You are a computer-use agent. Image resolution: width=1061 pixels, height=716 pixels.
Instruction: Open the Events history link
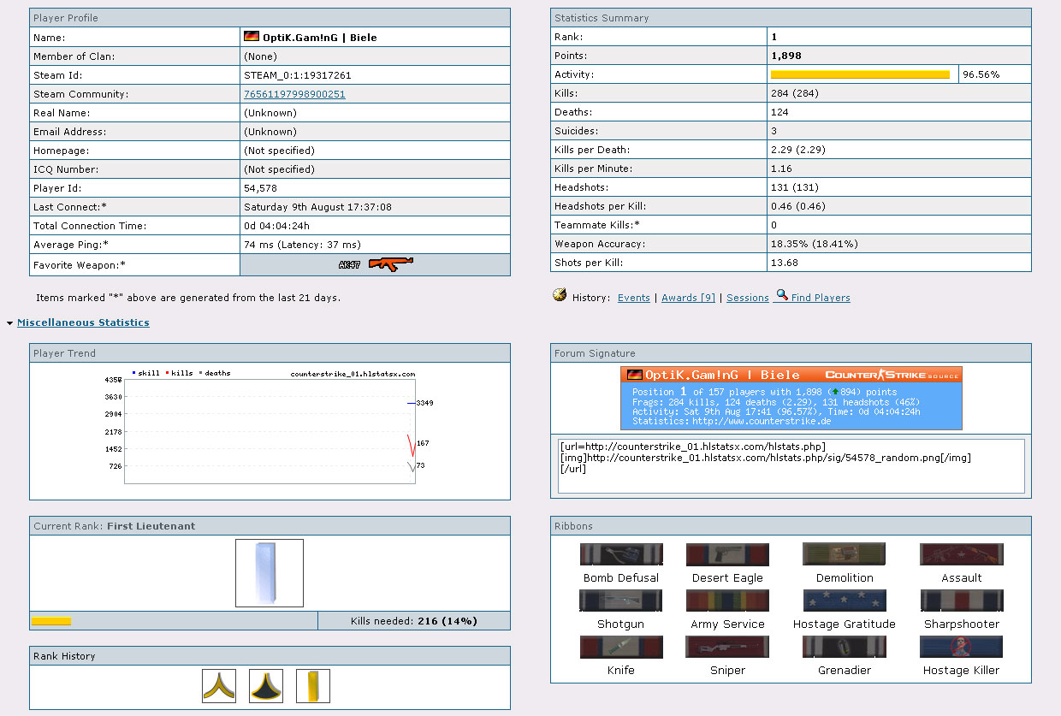633,298
